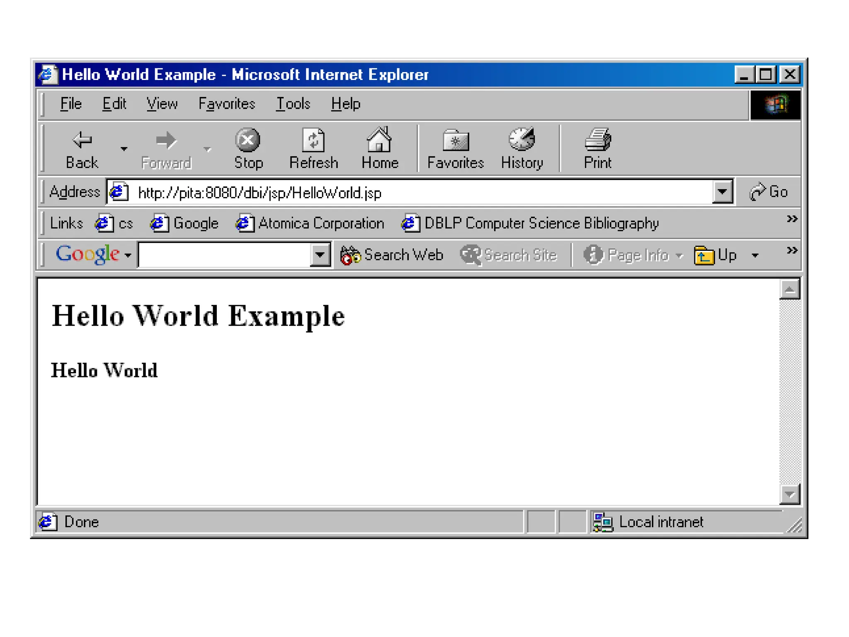
Task: Go to the Home page icon
Action: pyautogui.click(x=379, y=140)
